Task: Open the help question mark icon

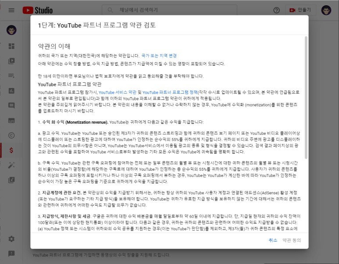Action: [277, 10]
